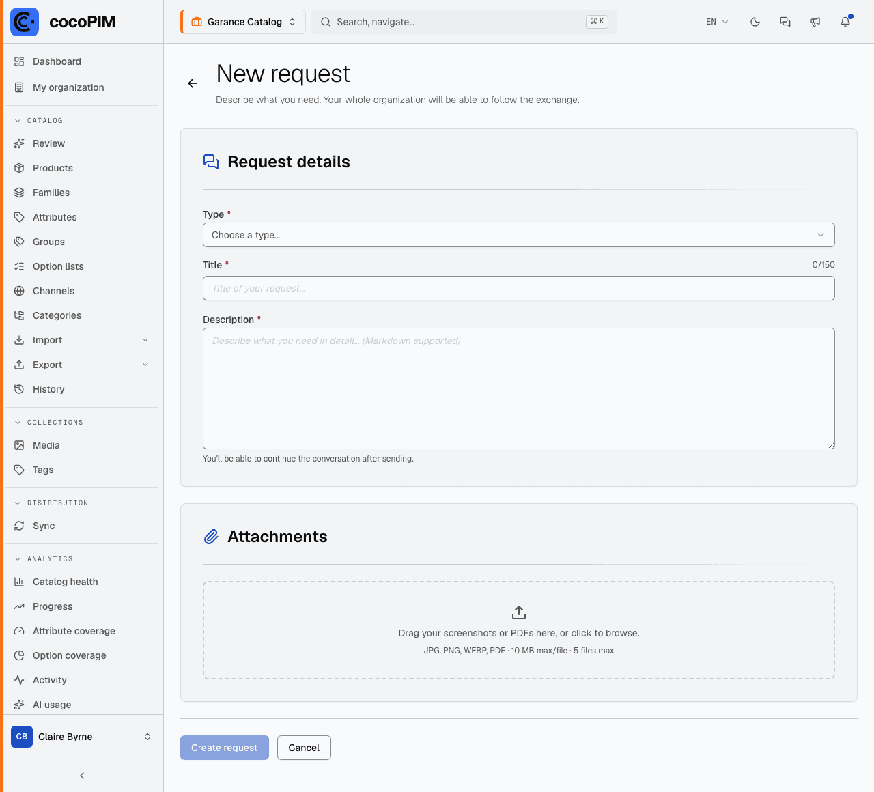The height and width of the screenshot is (792, 874).
Task: Click the Search, navigate… box
Action: 464,22
